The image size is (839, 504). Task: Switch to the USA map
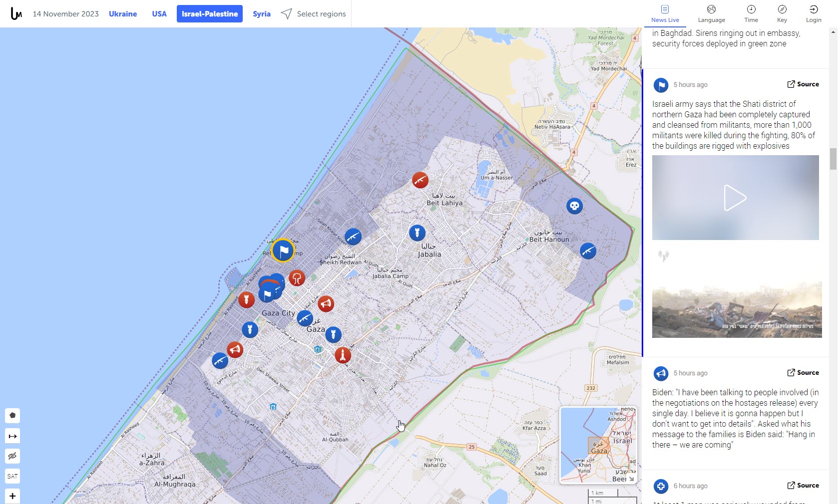point(159,14)
